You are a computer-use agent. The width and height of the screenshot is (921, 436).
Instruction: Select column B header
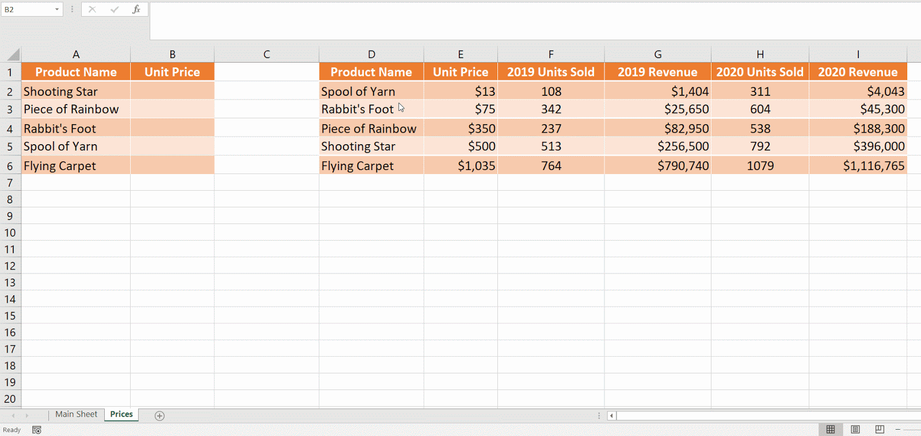pyautogui.click(x=172, y=54)
